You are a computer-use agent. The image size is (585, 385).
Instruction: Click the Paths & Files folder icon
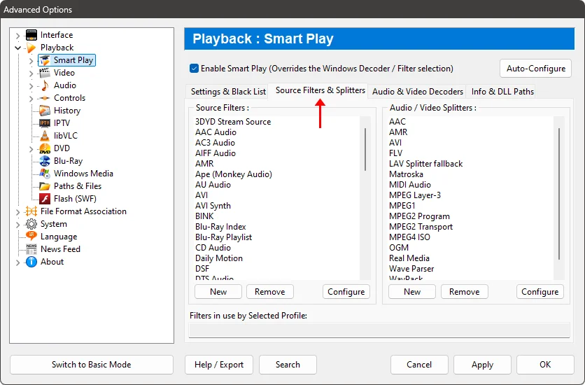click(45, 186)
